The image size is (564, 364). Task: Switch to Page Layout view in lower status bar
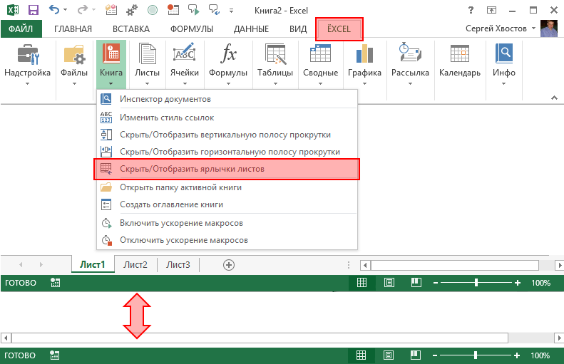click(x=389, y=355)
